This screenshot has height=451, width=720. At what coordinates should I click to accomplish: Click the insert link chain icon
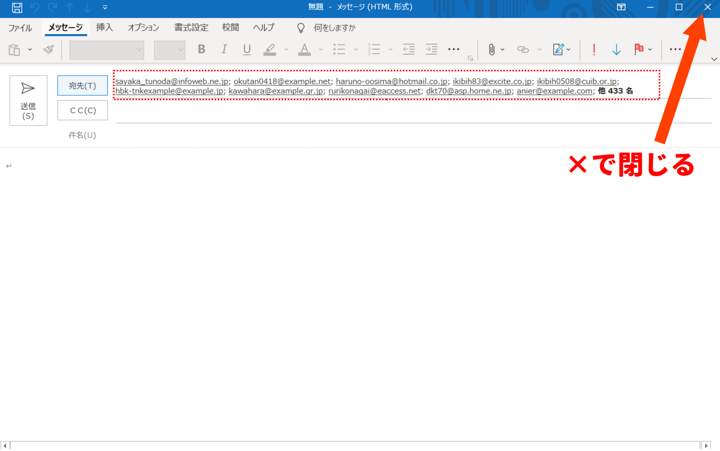tap(523, 49)
